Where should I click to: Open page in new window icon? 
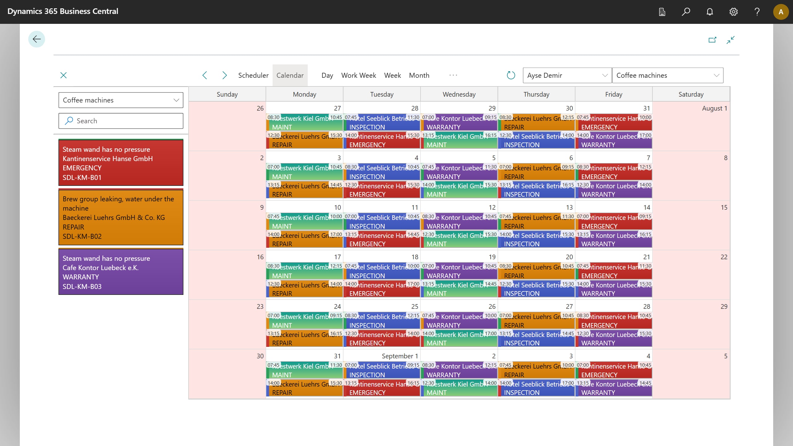coord(712,40)
